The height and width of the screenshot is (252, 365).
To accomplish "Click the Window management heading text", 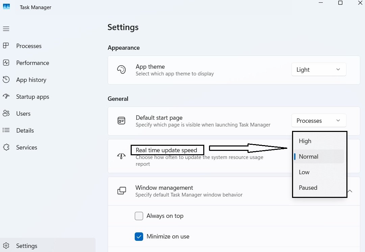I will (164, 188).
